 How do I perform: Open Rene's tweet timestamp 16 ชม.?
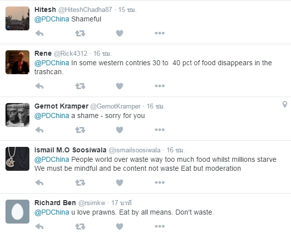click(102, 54)
